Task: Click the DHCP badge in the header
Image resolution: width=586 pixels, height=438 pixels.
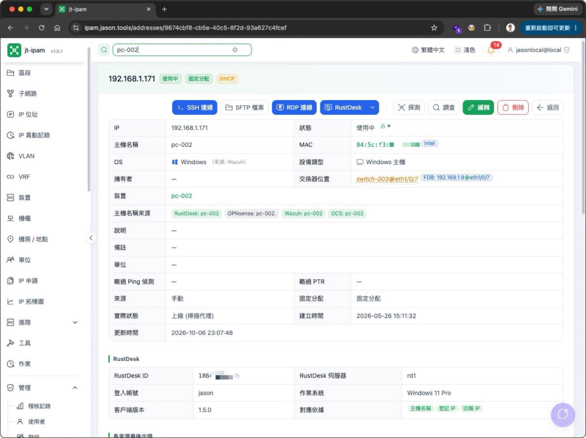Action: pyautogui.click(x=227, y=79)
